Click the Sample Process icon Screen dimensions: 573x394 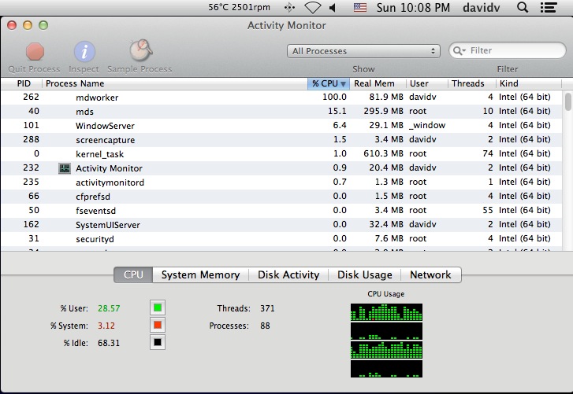tap(141, 50)
